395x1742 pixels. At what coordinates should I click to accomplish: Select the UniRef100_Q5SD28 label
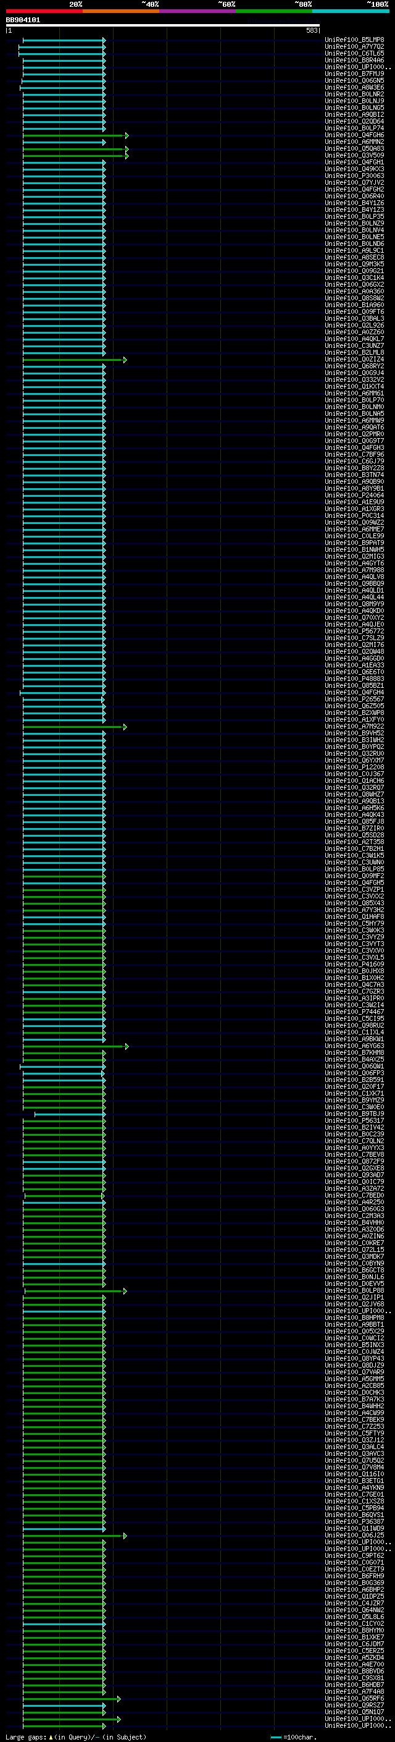tap(354, 835)
